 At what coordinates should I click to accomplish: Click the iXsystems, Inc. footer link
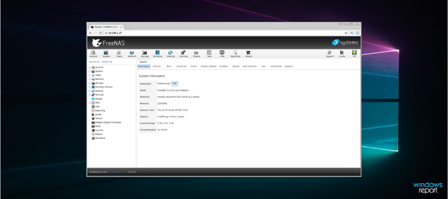(118, 172)
